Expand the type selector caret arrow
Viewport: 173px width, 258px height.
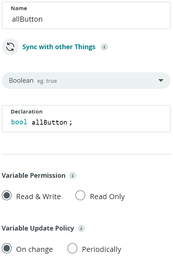click(161, 81)
